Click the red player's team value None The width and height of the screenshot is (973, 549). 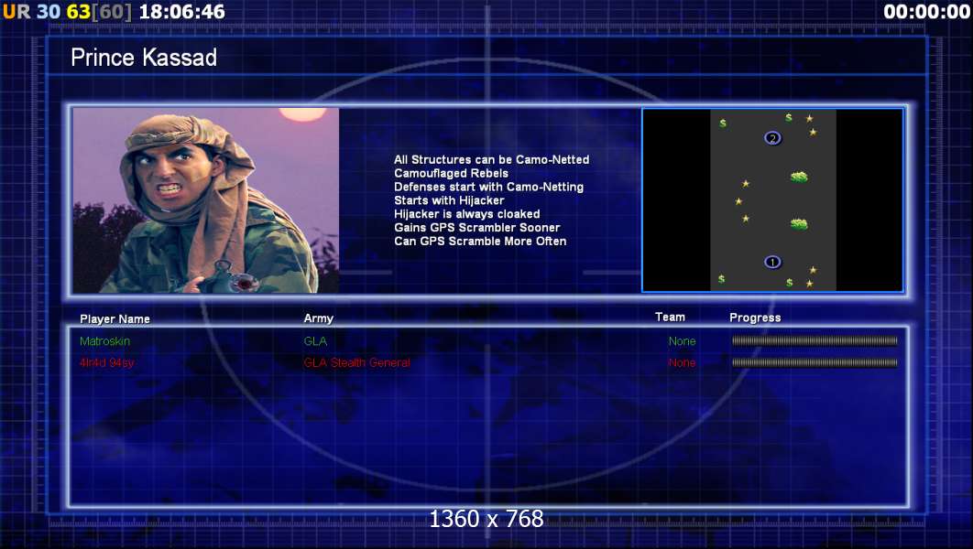(x=682, y=362)
